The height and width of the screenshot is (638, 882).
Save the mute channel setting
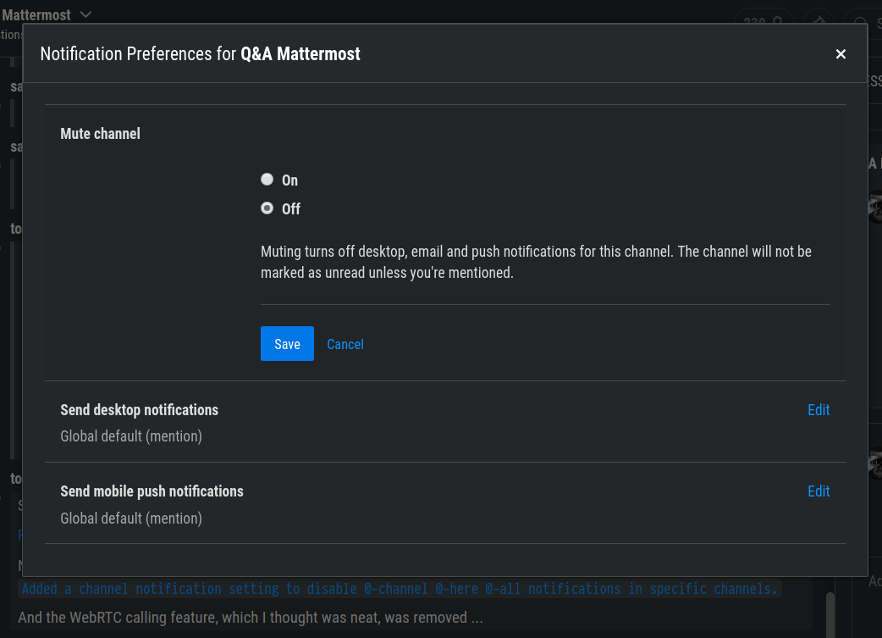point(287,344)
